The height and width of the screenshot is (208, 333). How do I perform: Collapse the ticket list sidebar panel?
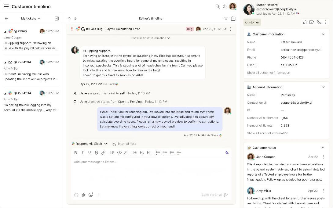coord(57,18)
